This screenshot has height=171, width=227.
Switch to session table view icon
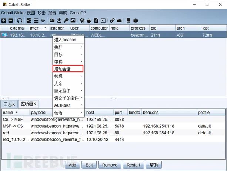click(36, 20)
